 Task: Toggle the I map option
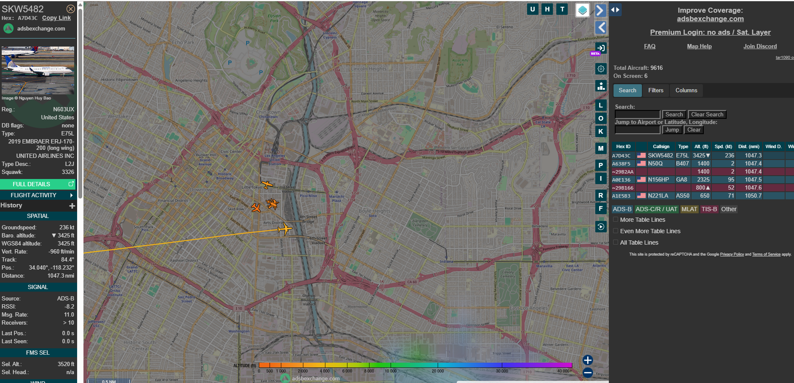tap(601, 179)
